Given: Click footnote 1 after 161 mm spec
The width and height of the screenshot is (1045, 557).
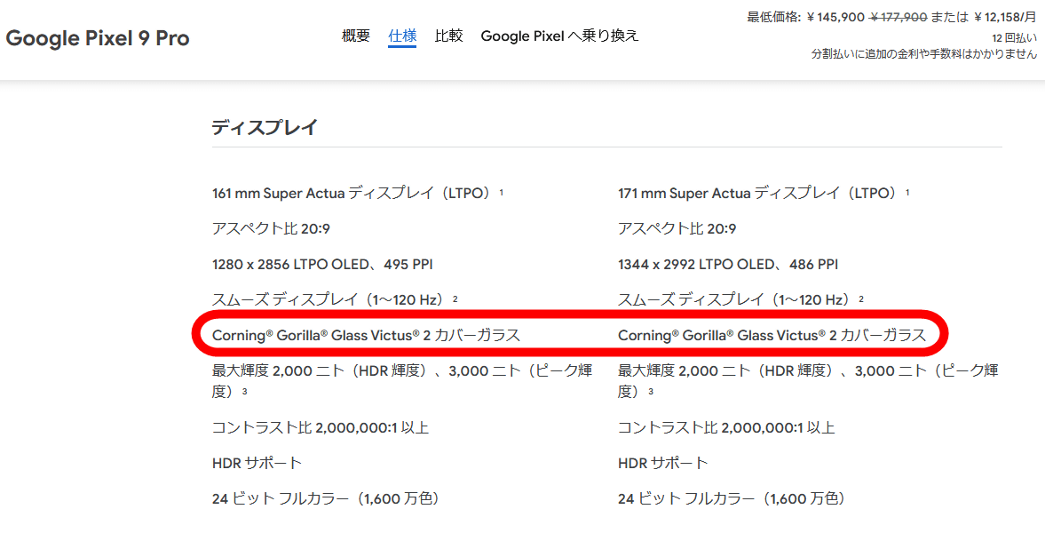Looking at the screenshot, I should pyautogui.click(x=501, y=192).
